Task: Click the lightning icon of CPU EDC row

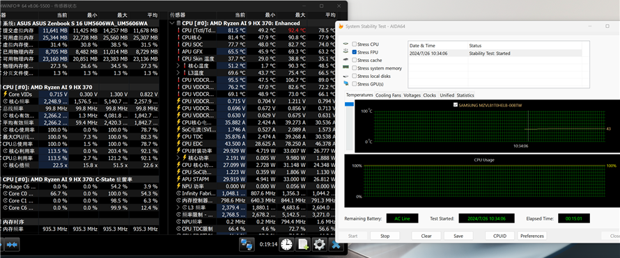Action: (179, 143)
